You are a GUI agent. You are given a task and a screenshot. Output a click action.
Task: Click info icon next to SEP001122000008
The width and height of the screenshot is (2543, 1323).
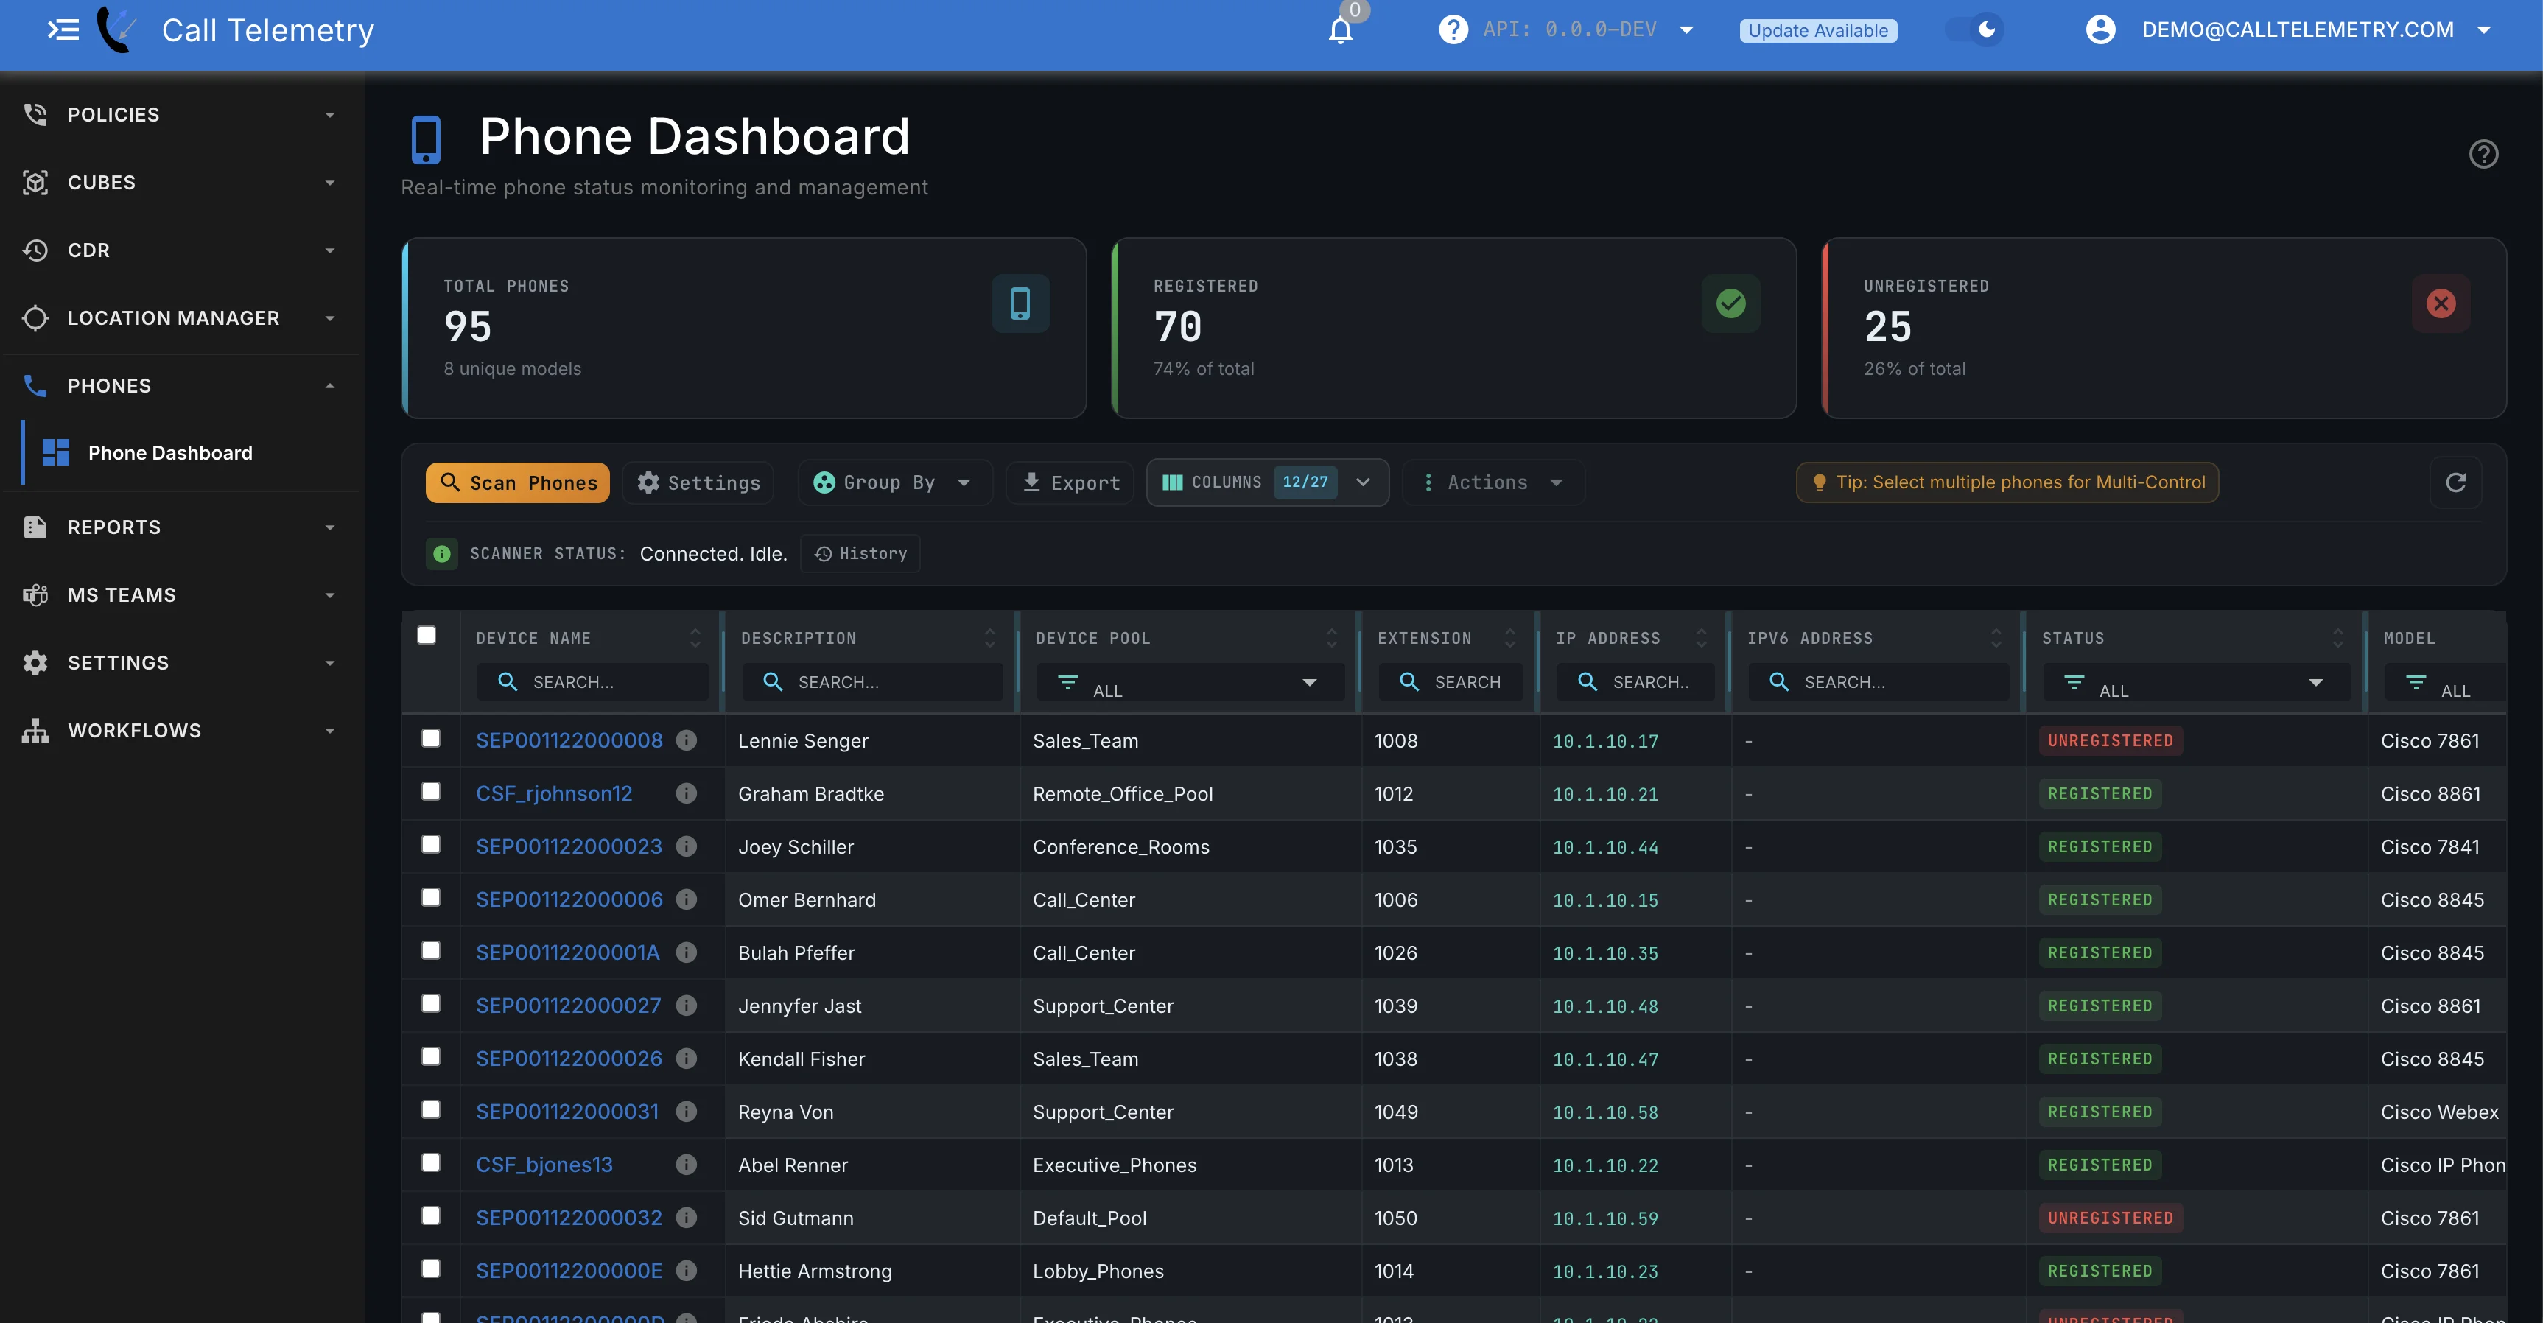pos(686,740)
